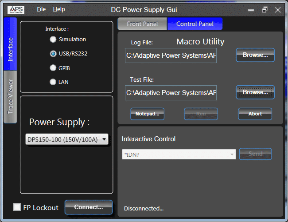The width and height of the screenshot is (288, 222).
Task: Switch to the Front Panel tab
Action: [142, 24]
